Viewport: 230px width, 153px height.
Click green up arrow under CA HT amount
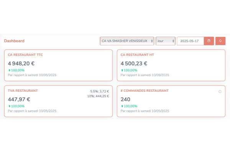[x=122, y=70]
